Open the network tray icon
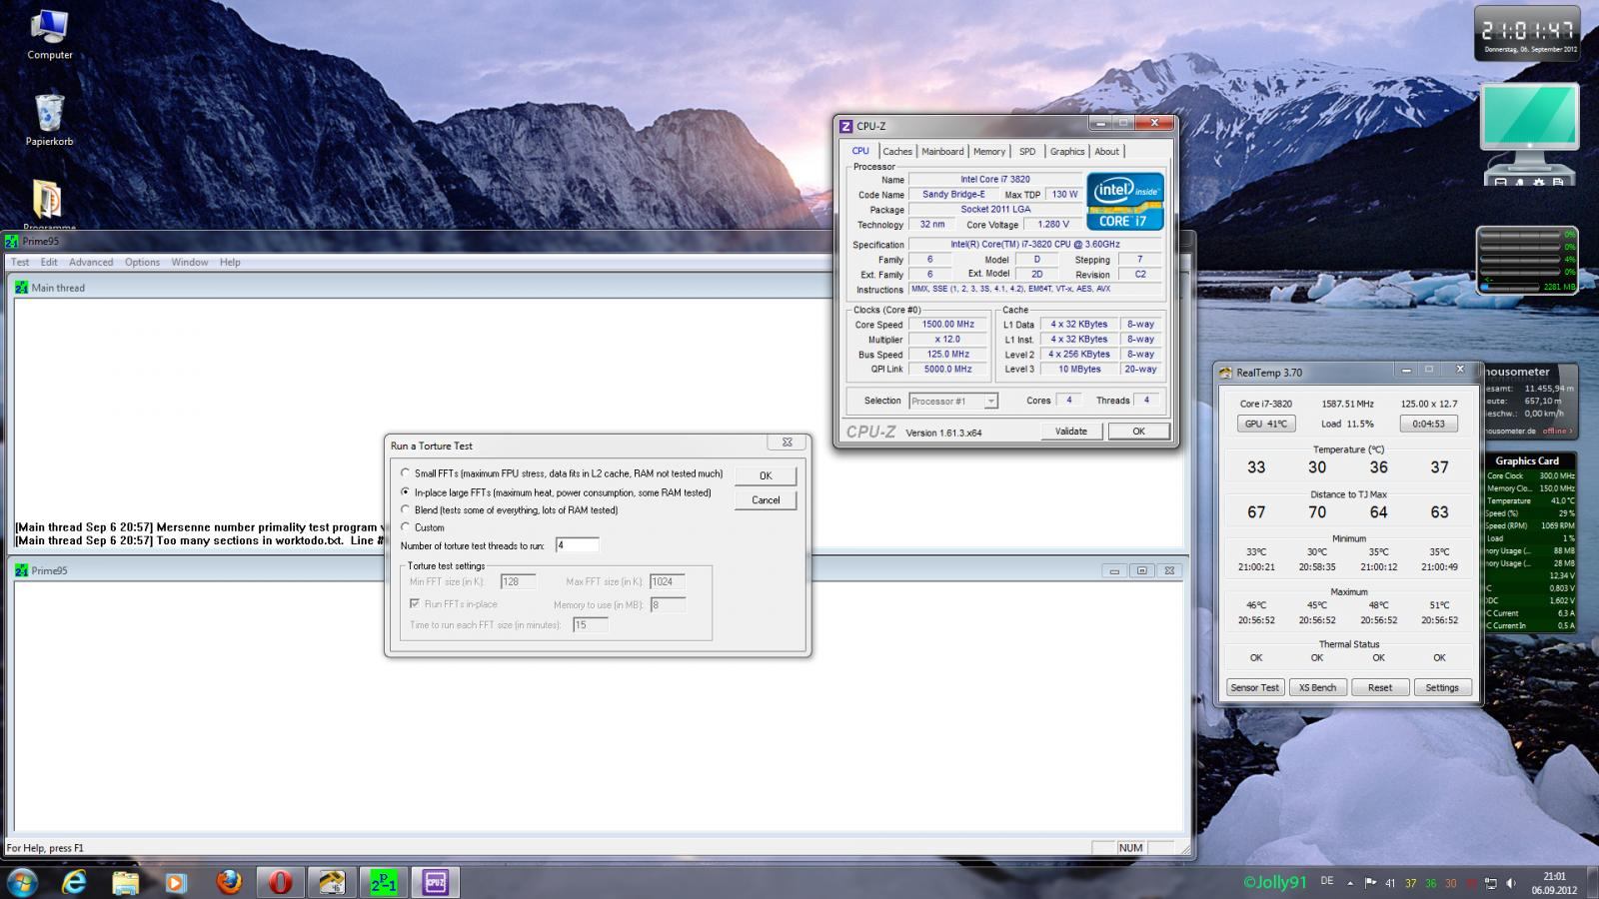 (x=1490, y=883)
